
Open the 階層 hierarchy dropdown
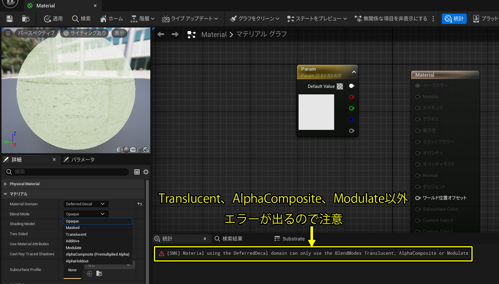(141, 18)
